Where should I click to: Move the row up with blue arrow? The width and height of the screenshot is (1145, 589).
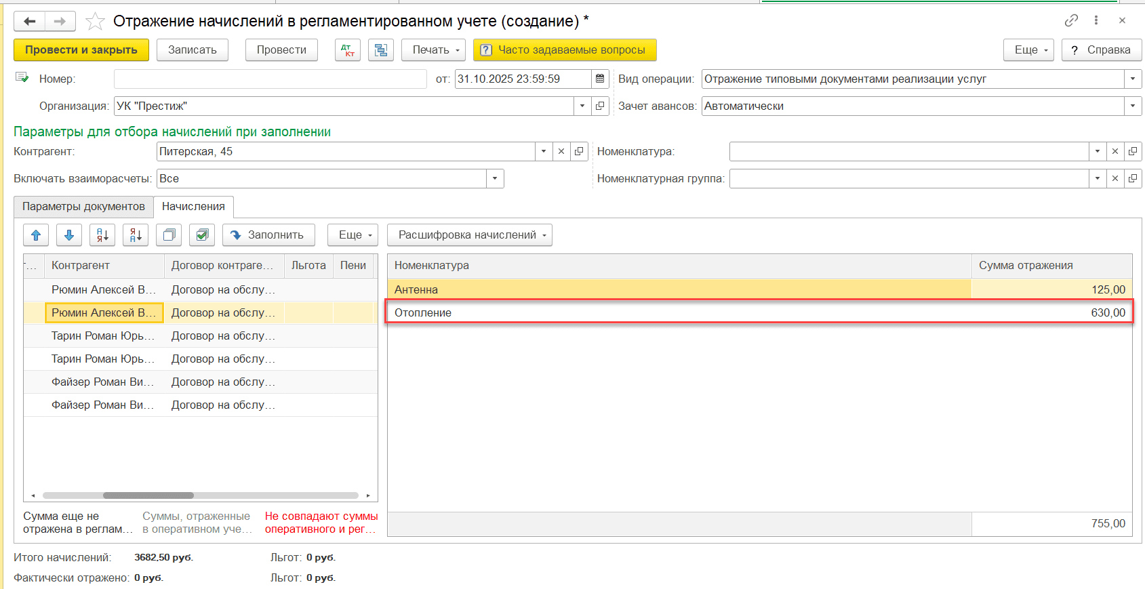pos(36,235)
